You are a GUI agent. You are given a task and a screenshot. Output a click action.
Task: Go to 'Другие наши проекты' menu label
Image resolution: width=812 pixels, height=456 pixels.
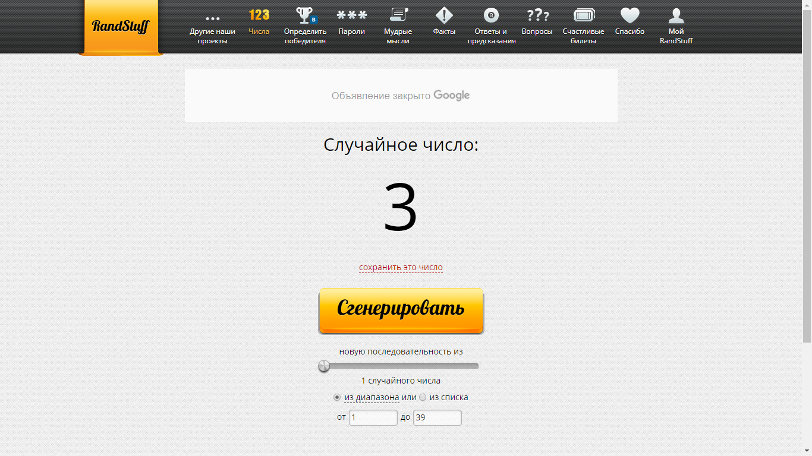(212, 36)
